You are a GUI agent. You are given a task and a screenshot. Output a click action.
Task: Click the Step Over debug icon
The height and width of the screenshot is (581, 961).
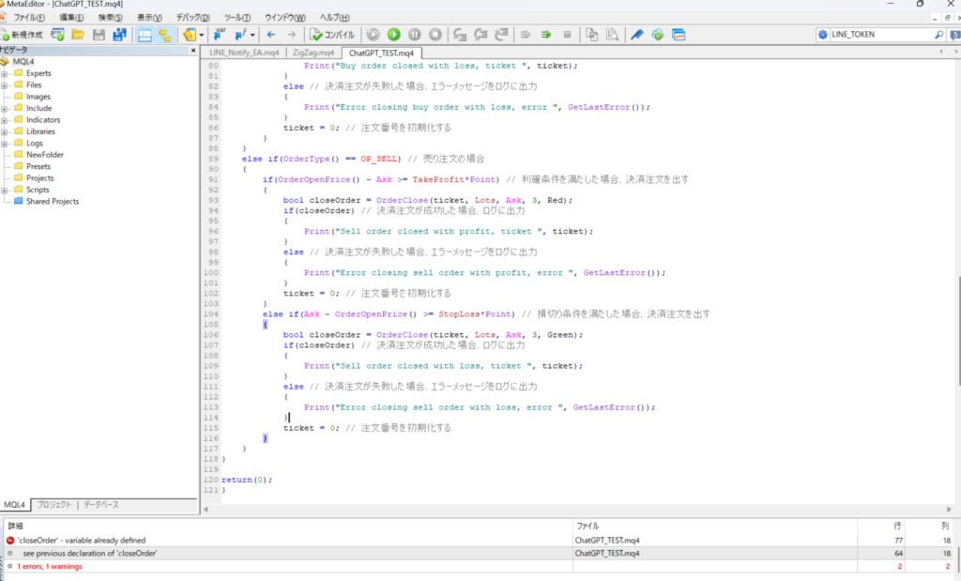(x=481, y=35)
